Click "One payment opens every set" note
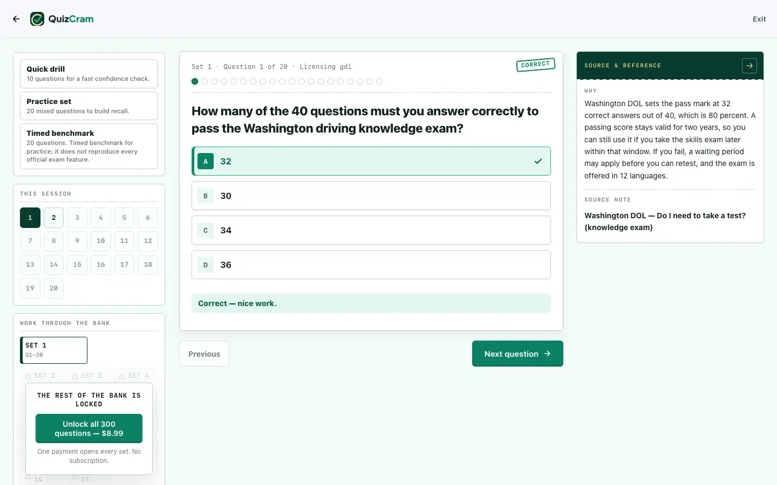777x485 pixels. [x=89, y=456]
